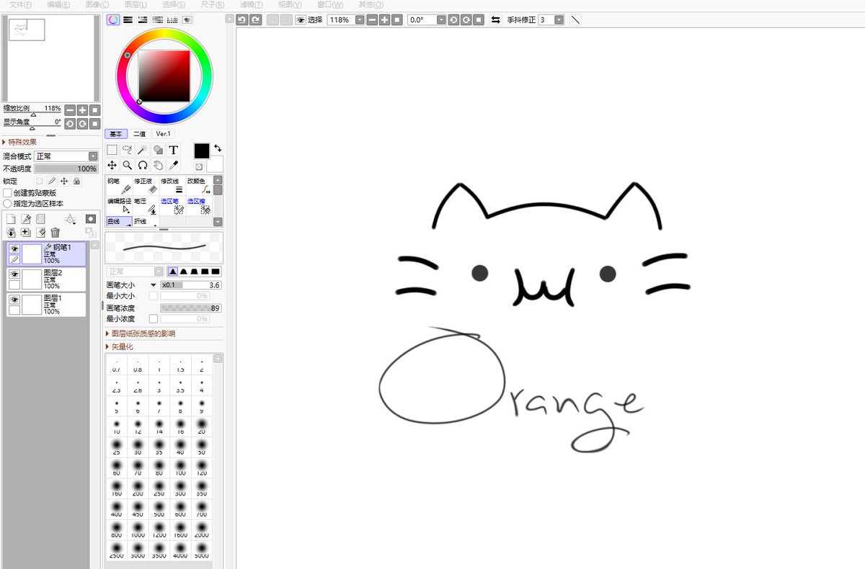865x569 pixels.
Task: Select the Text (T) tool
Action: (173, 150)
